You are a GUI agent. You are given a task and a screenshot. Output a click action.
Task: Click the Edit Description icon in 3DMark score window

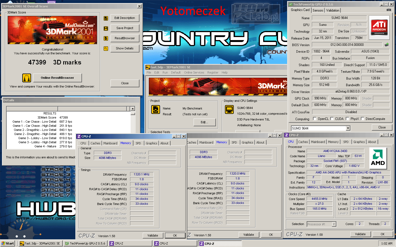(106, 18)
